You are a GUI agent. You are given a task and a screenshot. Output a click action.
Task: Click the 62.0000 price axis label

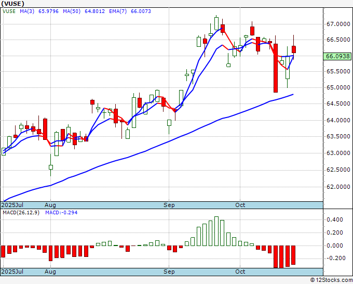coord(338,187)
